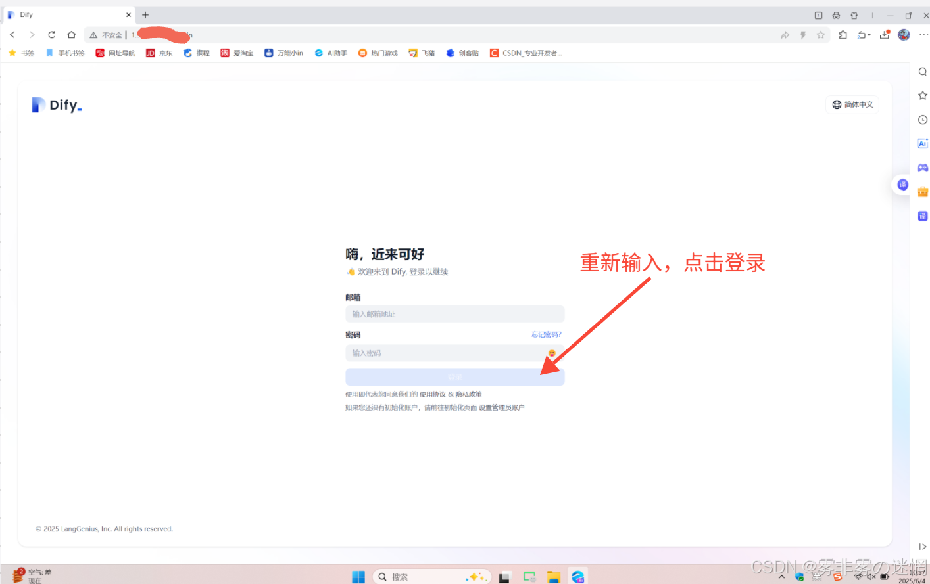
Task: Open File Explorer from the taskbar
Action: [554, 577]
